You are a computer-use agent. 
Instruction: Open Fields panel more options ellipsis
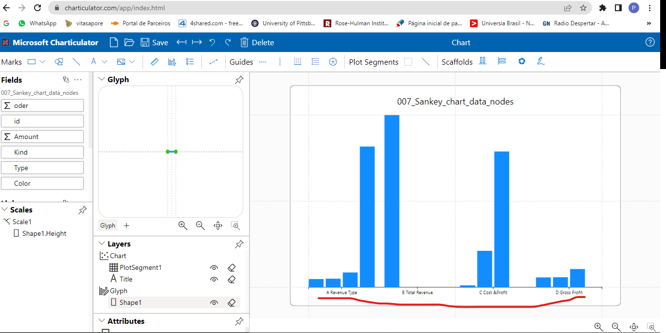pyautogui.click(x=78, y=80)
